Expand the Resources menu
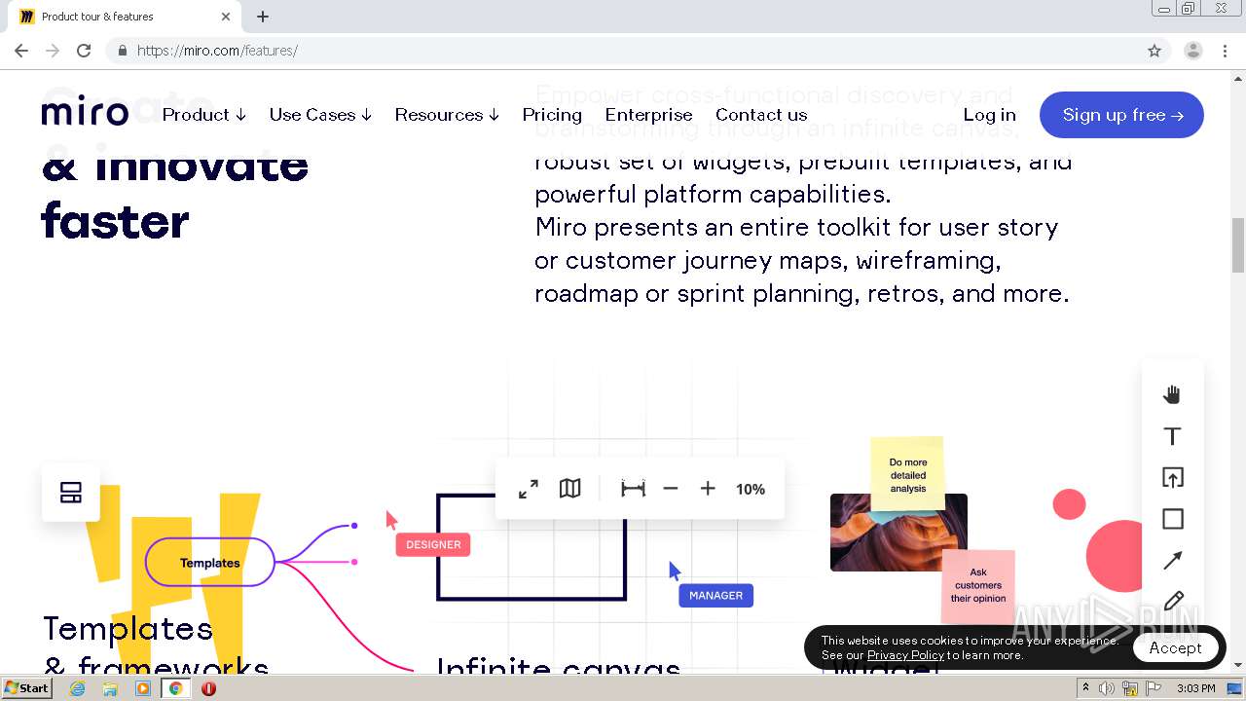This screenshot has width=1246, height=701. pos(447,115)
